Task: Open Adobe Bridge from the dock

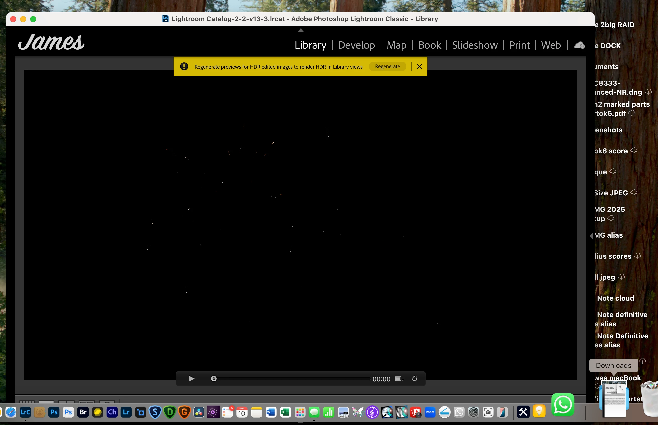Action: point(83,412)
